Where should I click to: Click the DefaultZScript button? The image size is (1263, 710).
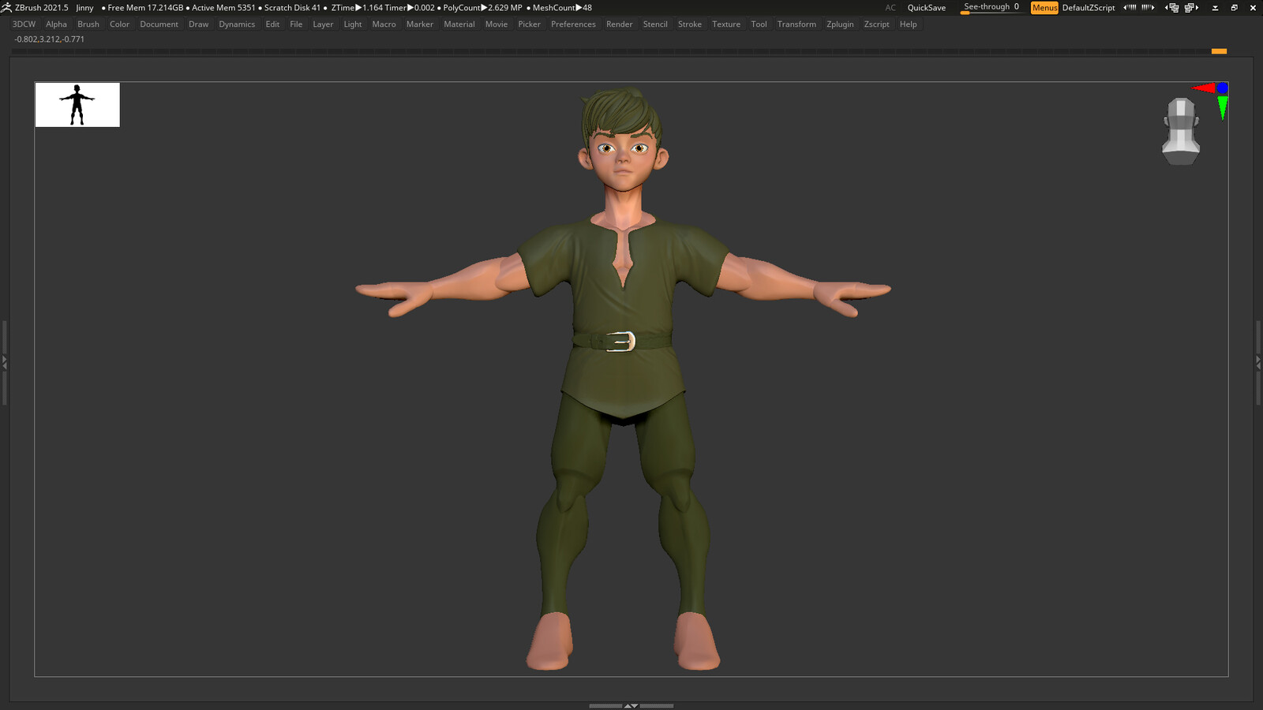1089,8
